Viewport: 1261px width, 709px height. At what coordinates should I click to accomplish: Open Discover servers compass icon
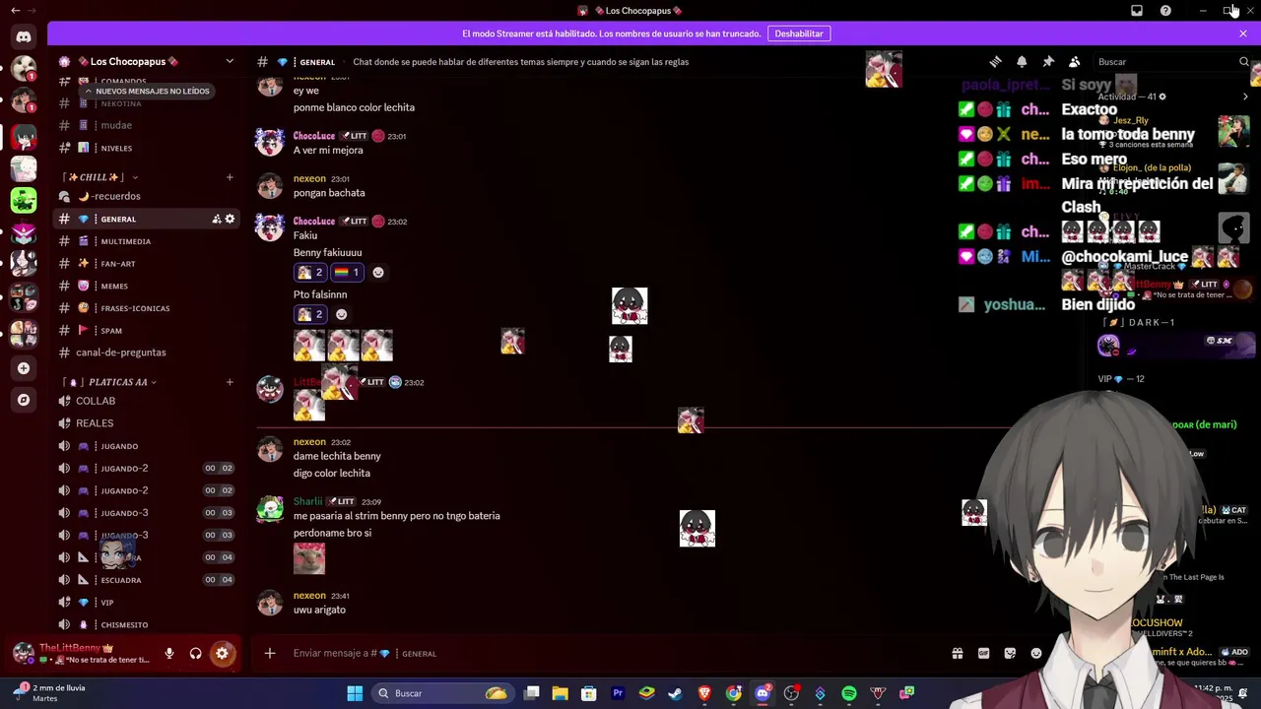24,400
